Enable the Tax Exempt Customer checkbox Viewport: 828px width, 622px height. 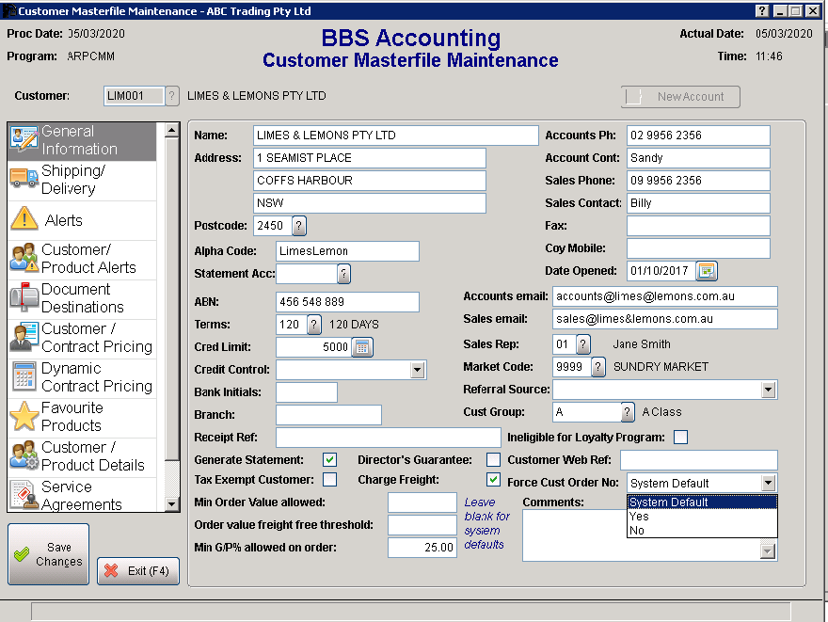[329, 480]
